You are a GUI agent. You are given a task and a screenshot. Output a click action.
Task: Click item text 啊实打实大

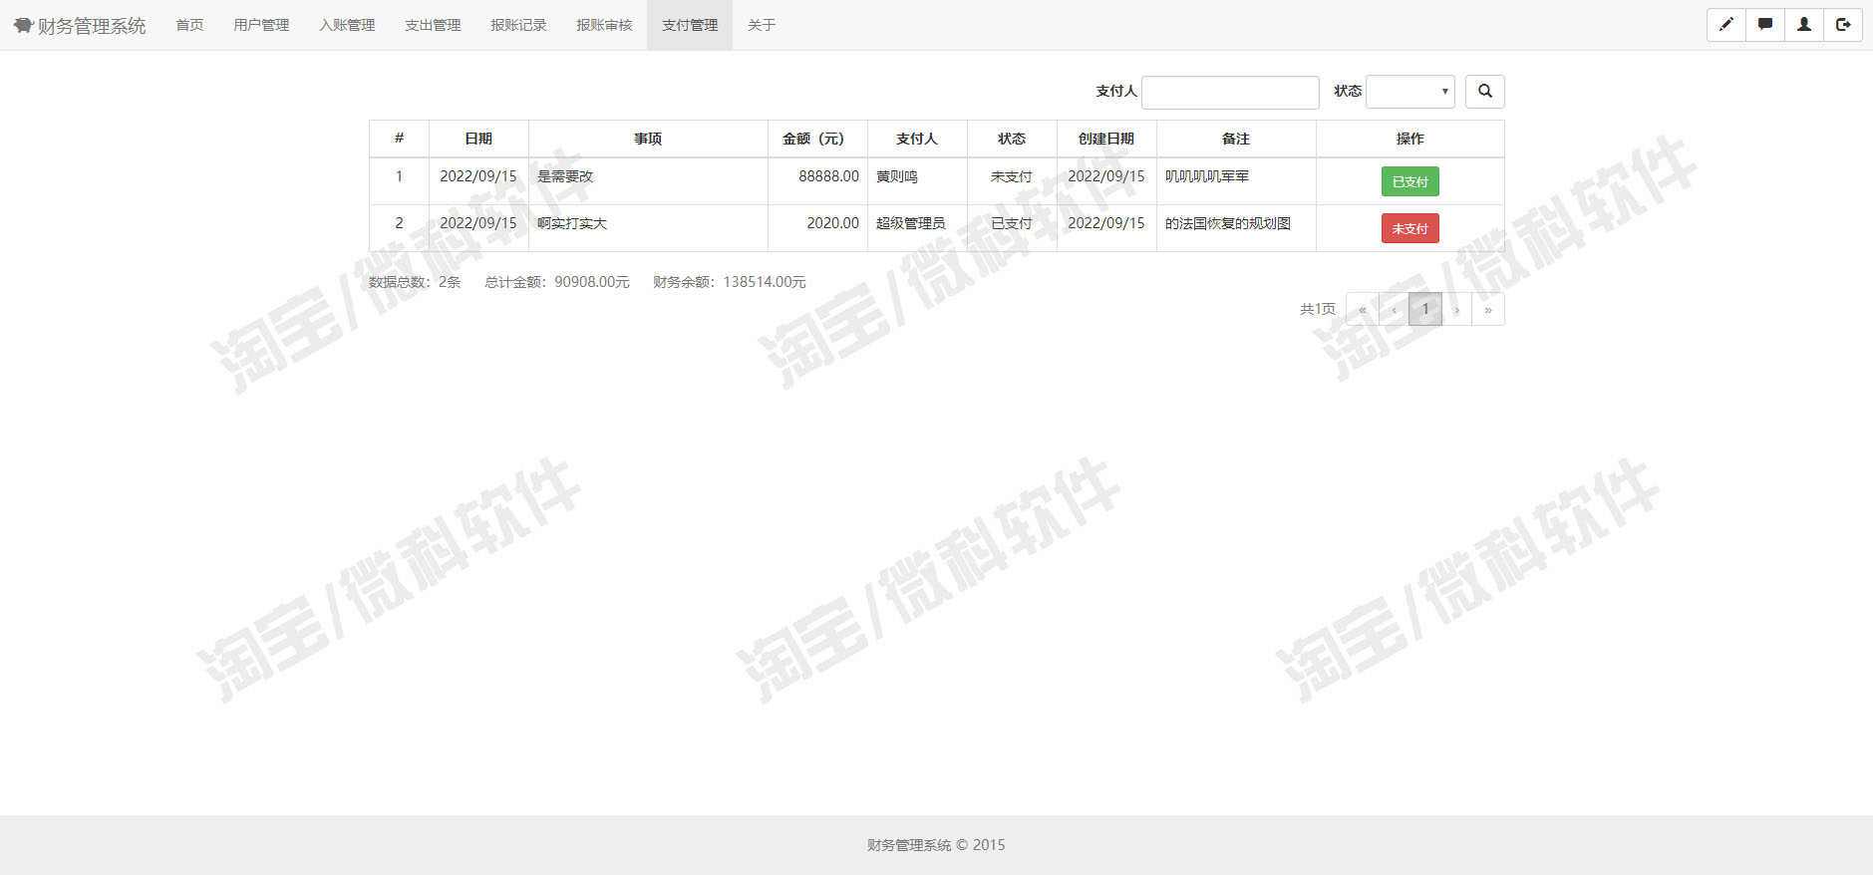572,223
